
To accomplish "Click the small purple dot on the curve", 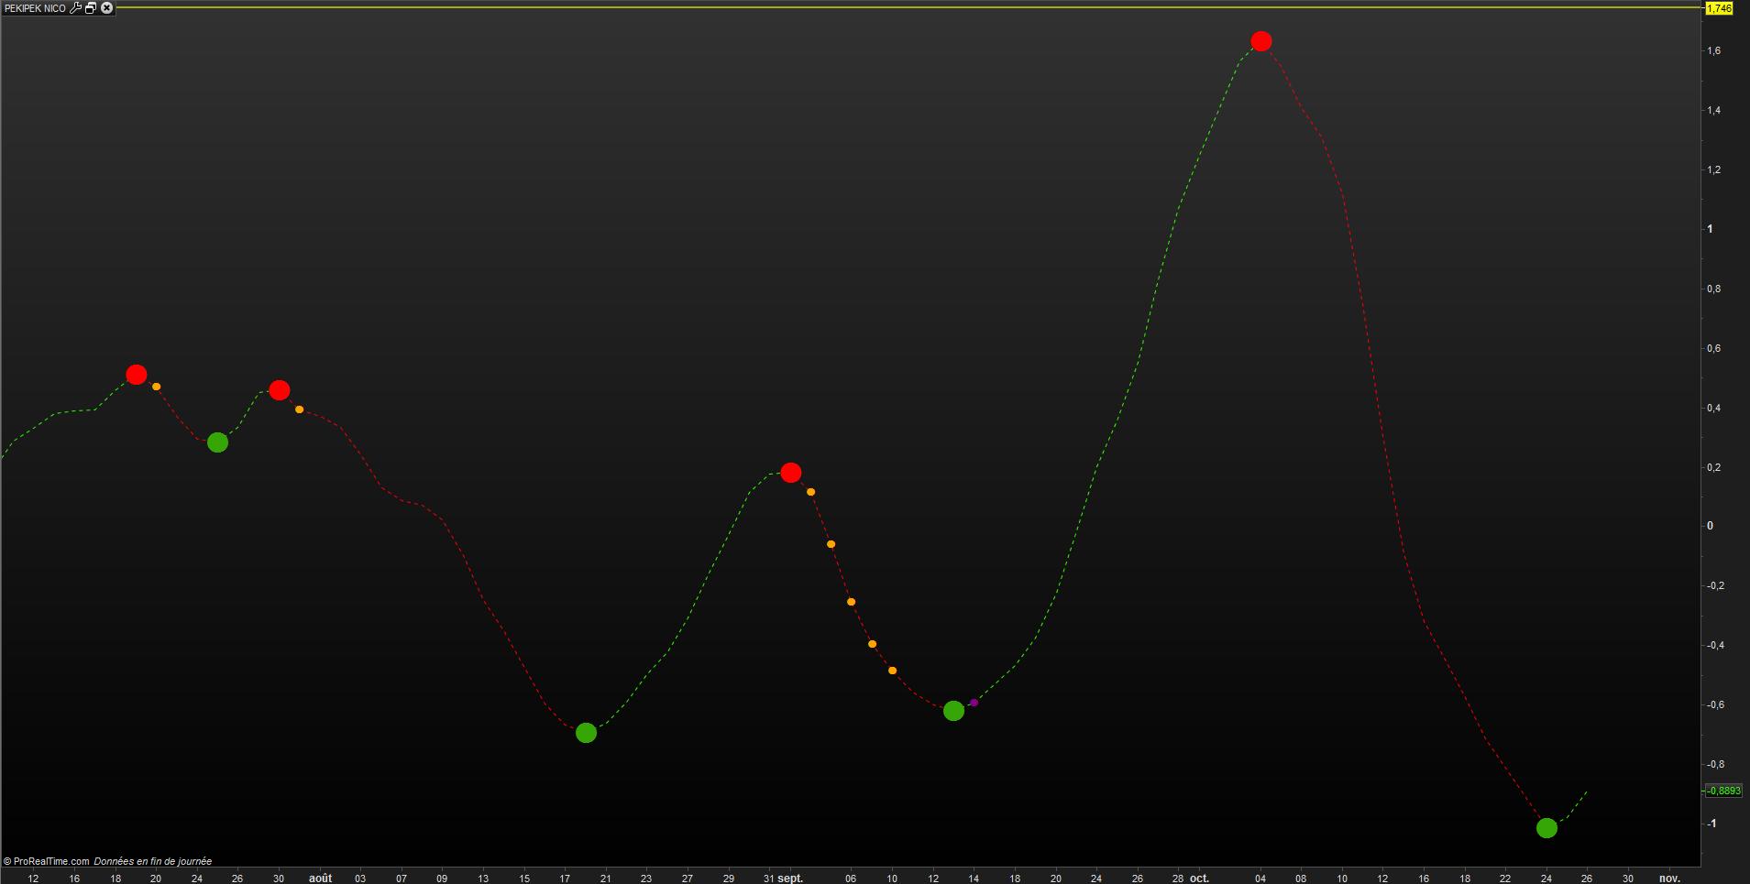I will pyautogui.click(x=974, y=703).
